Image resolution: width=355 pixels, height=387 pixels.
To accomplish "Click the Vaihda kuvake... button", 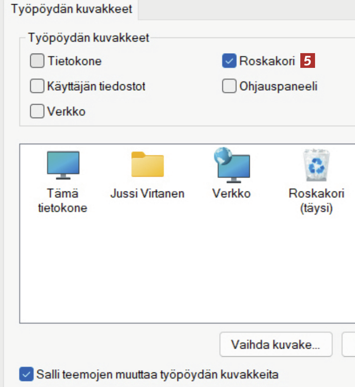I will pyautogui.click(x=276, y=344).
